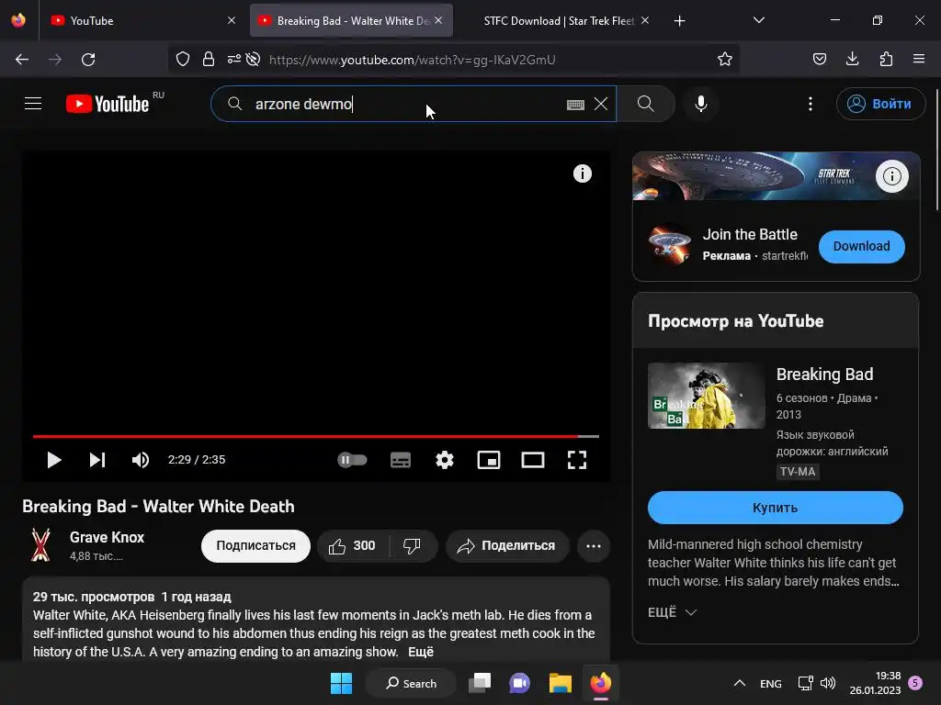Go to YouTube home via logo
The height and width of the screenshot is (705, 941).
[x=108, y=104]
